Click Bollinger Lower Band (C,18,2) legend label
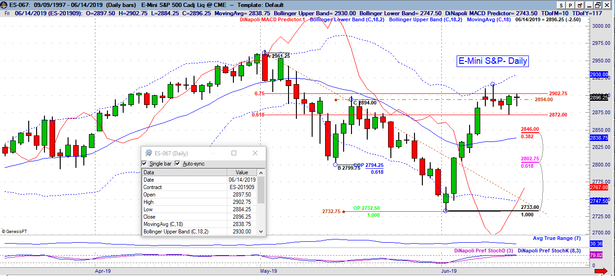This screenshot has height=276, width=615. coord(347,20)
